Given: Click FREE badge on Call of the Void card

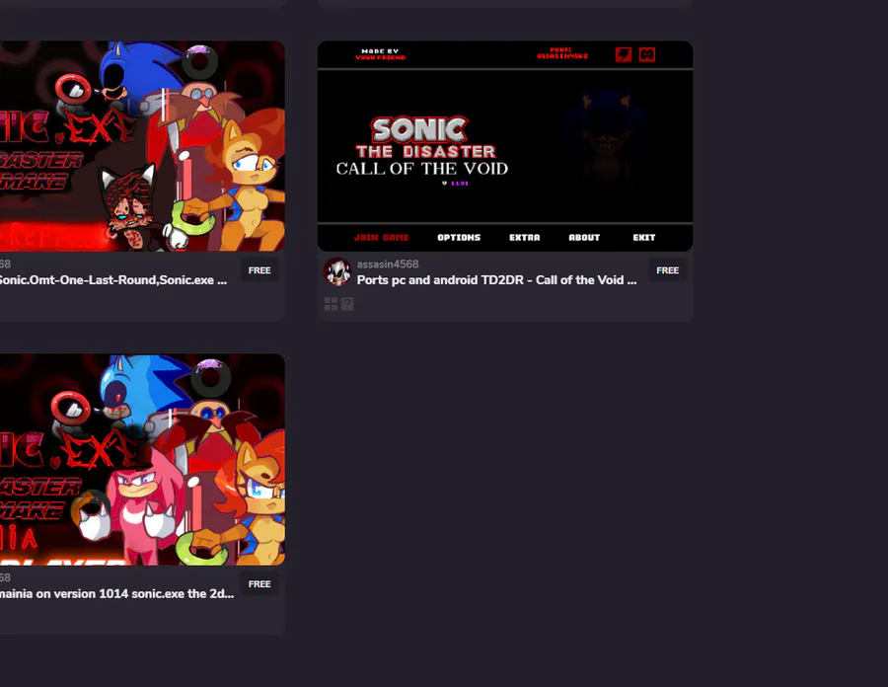Looking at the screenshot, I should 668,270.
